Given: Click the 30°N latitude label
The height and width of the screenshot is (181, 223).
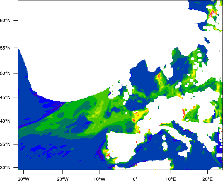Looking at the screenshot, I should (5, 168).
